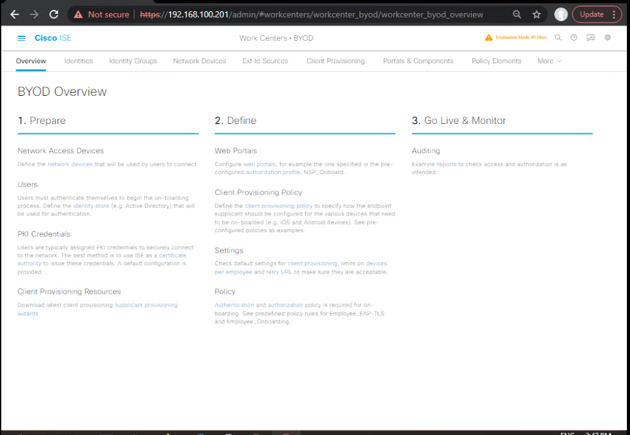Click the ISE notifications screen icon
Viewport: 630px width, 435px height.
point(591,38)
